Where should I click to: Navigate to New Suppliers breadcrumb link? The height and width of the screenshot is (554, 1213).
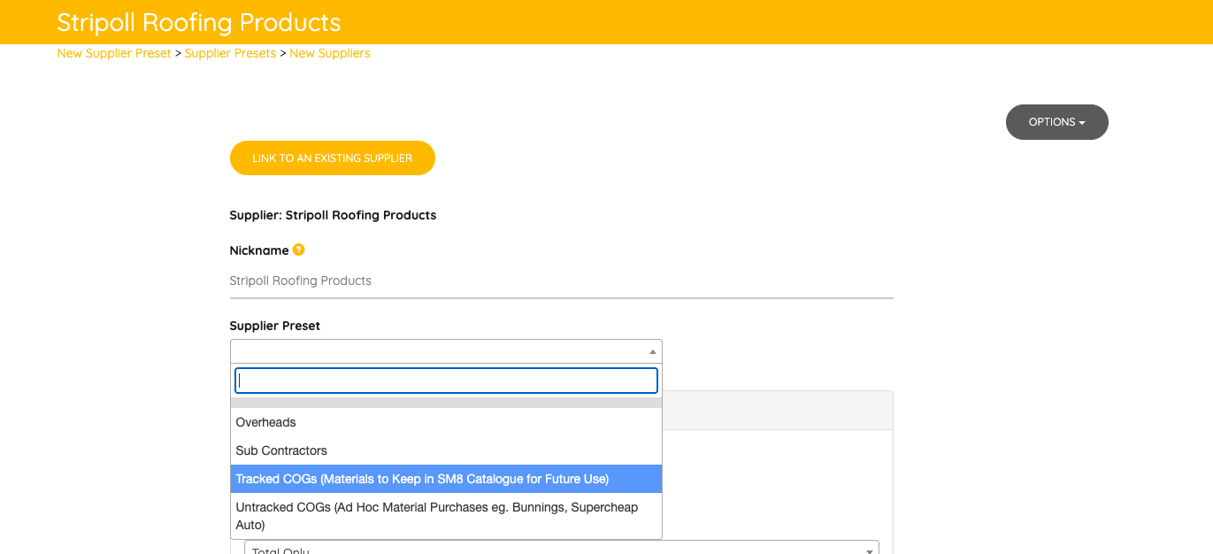coord(330,53)
